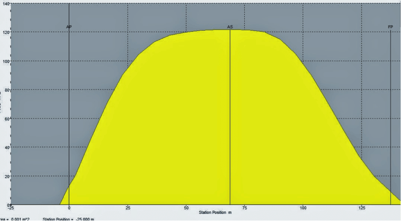The image size is (401, 221).
Task: Click the 75 tick label on horizontal axis
Action: (x=244, y=208)
